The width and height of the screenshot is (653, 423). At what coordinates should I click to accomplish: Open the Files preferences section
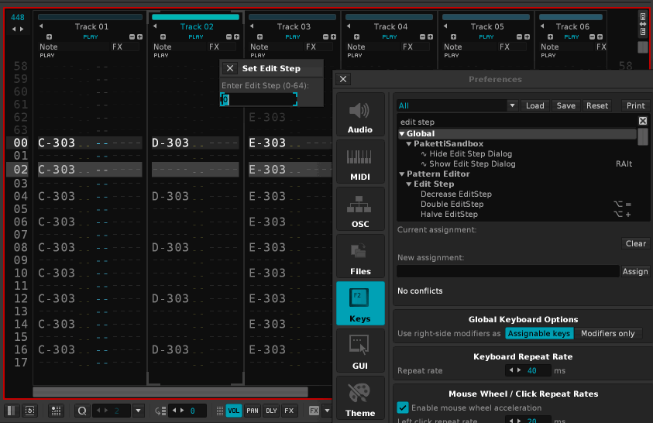point(359,257)
